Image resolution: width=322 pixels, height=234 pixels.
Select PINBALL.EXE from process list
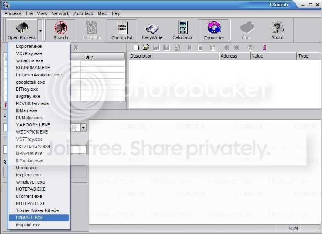[x=39, y=218]
